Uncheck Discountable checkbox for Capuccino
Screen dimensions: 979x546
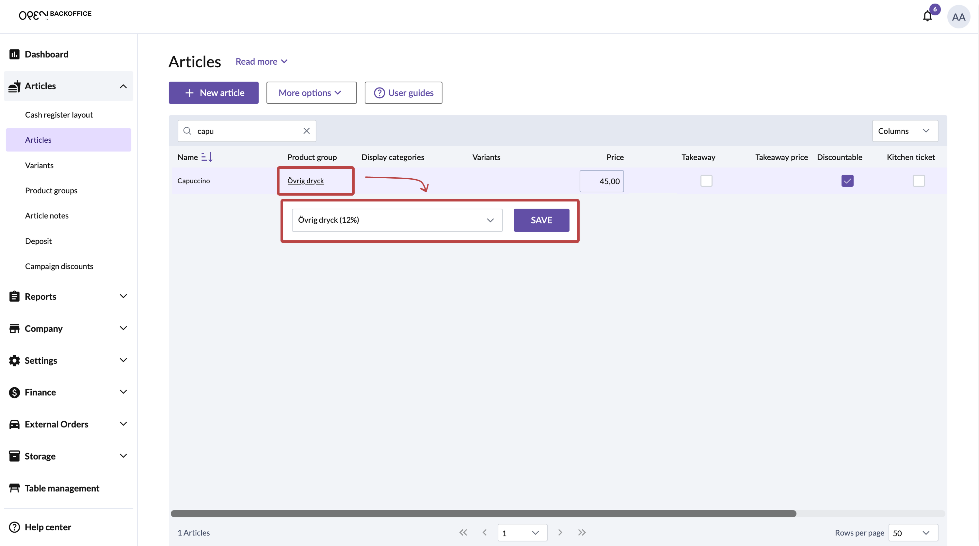847,181
